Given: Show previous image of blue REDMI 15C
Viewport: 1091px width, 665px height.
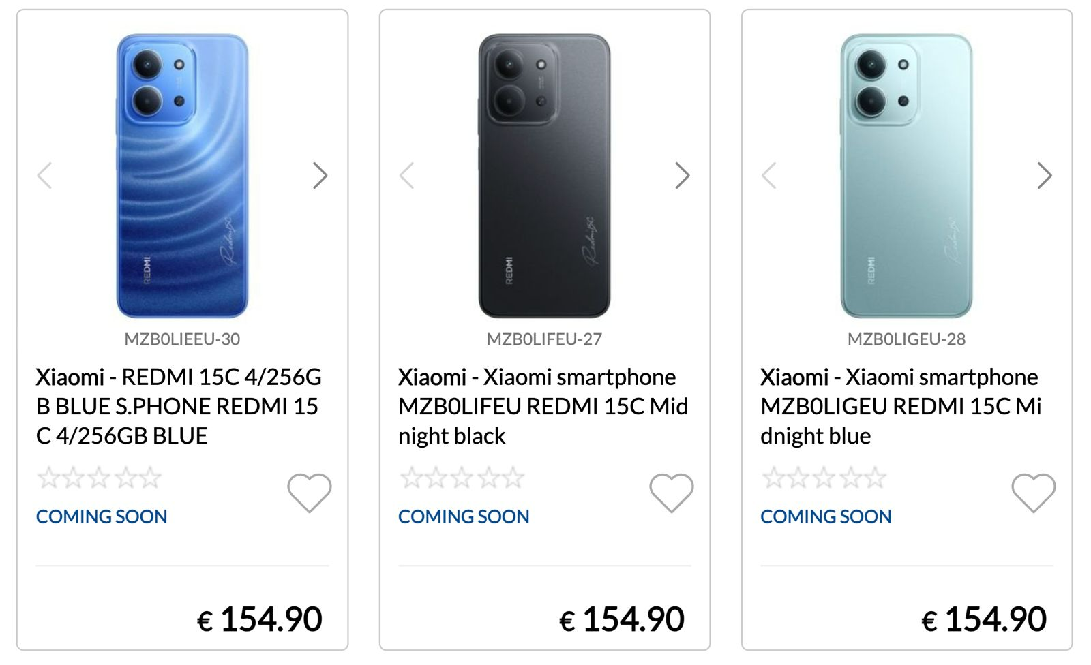Looking at the screenshot, I should 44,175.
